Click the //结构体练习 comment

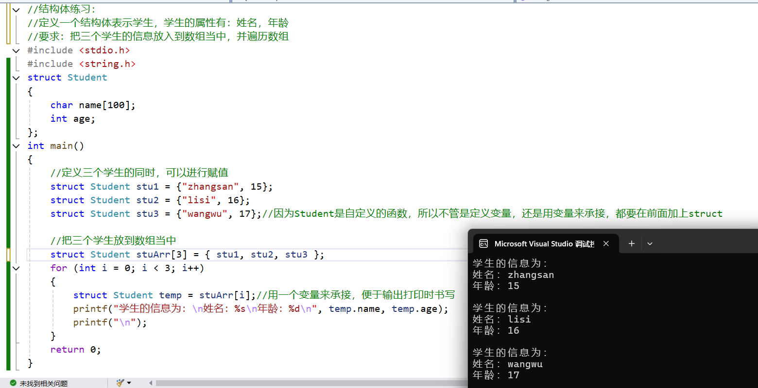click(62, 10)
